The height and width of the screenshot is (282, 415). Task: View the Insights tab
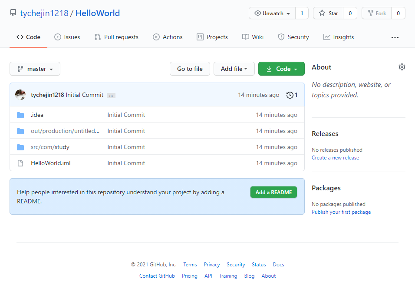[x=339, y=37]
